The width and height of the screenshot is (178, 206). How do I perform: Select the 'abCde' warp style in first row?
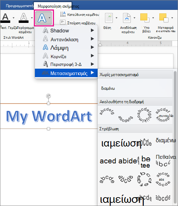[145, 143]
